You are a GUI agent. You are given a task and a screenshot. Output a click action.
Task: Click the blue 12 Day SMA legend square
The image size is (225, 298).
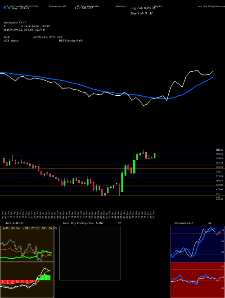[x=5, y=7]
